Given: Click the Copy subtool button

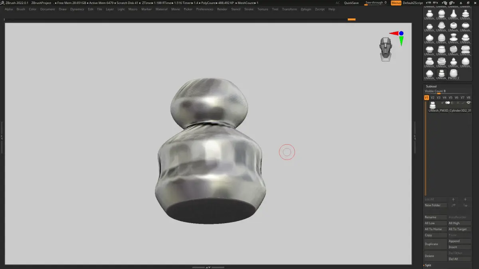Looking at the screenshot, I should point(435,235).
